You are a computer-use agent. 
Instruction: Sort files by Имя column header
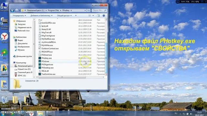(40, 20)
